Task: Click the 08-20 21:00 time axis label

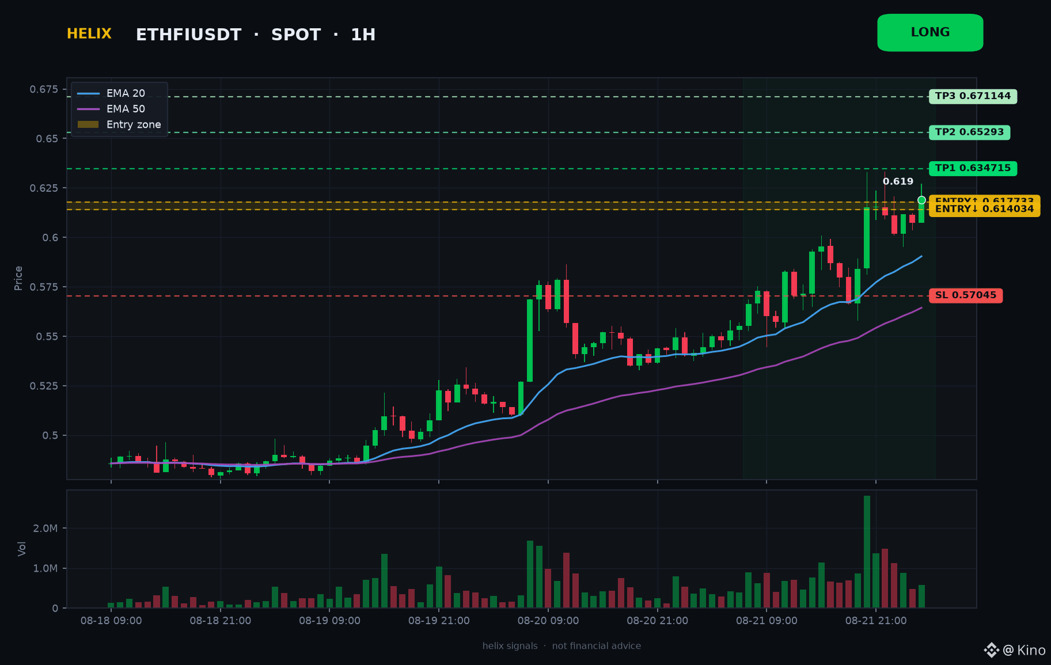Action: point(657,621)
